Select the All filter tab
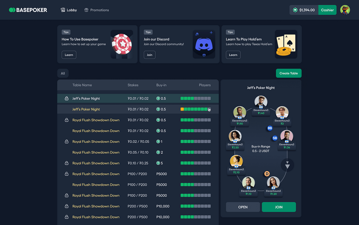 click(63, 73)
